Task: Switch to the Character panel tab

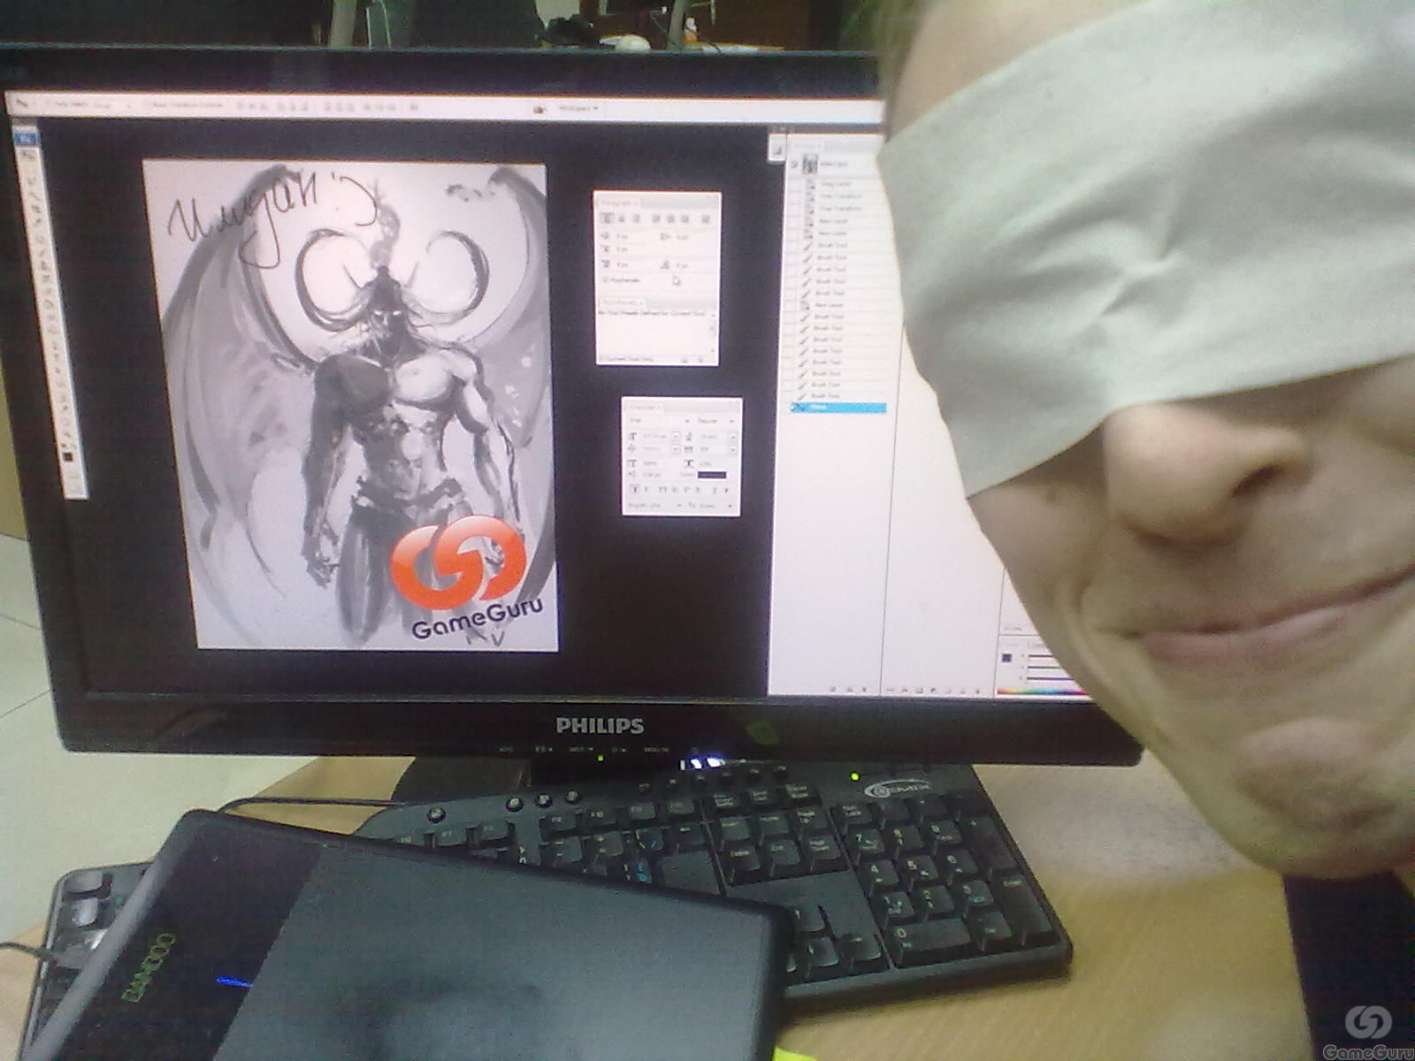Action: [643, 408]
